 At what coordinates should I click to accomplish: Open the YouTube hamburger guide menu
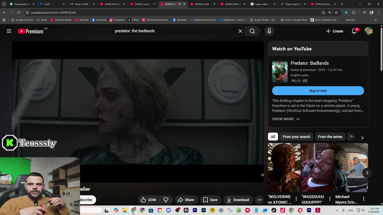(x=9, y=31)
